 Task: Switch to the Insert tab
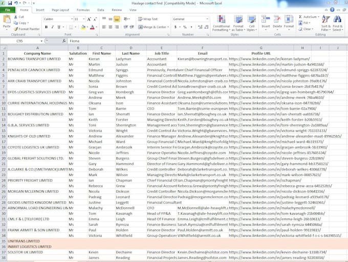click(40, 10)
